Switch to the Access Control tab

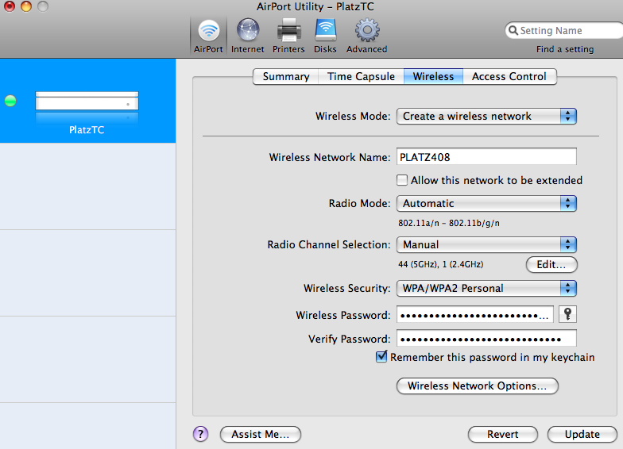509,76
